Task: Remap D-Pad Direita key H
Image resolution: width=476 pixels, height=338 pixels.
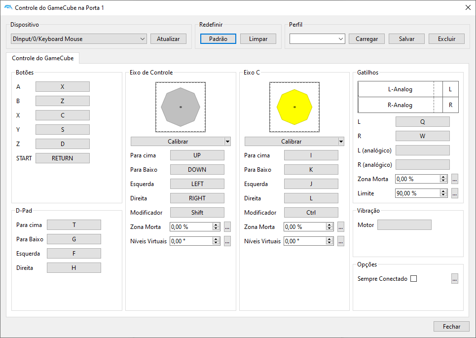Action: click(x=74, y=267)
